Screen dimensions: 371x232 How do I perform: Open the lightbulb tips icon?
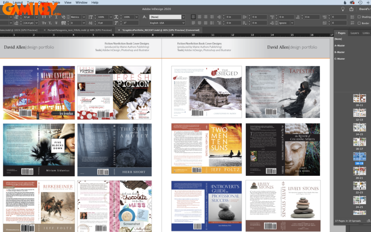tap(343, 9)
